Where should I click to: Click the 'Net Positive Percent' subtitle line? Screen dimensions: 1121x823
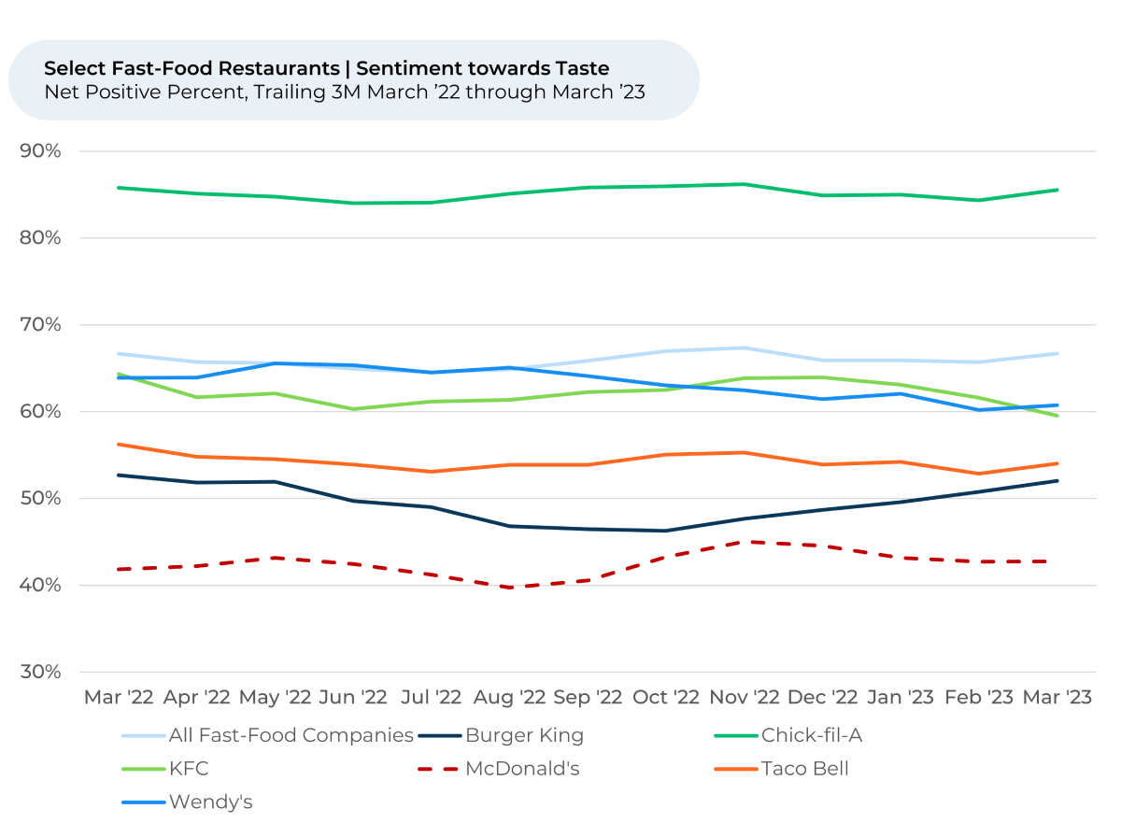pos(344,92)
